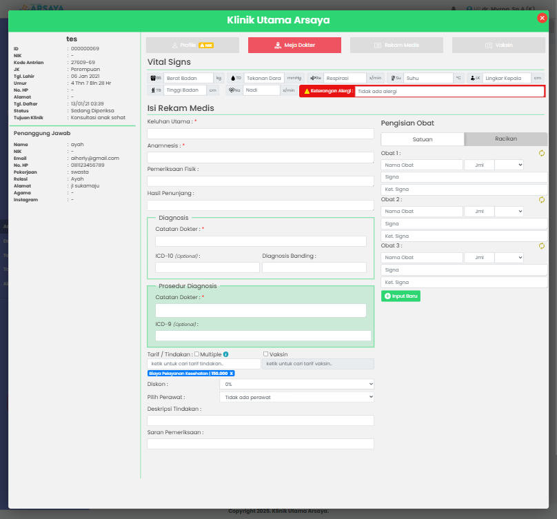Open the Diskon dropdown
The height and width of the screenshot is (519, 557).
(296, 384)
